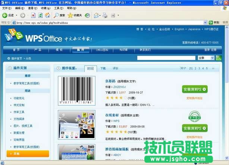
Task: Open the Search magnifier toolbar button
Action: click(59, 15)
